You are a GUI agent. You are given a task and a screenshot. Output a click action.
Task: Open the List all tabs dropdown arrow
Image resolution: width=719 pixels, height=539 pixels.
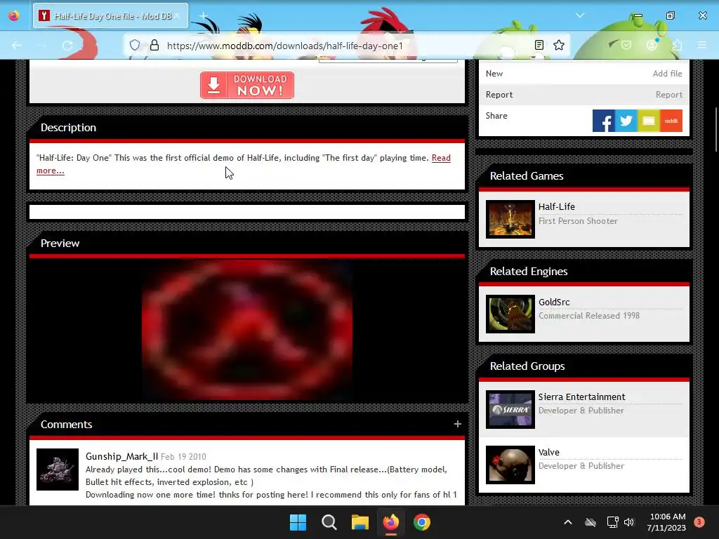pos(580,15)
